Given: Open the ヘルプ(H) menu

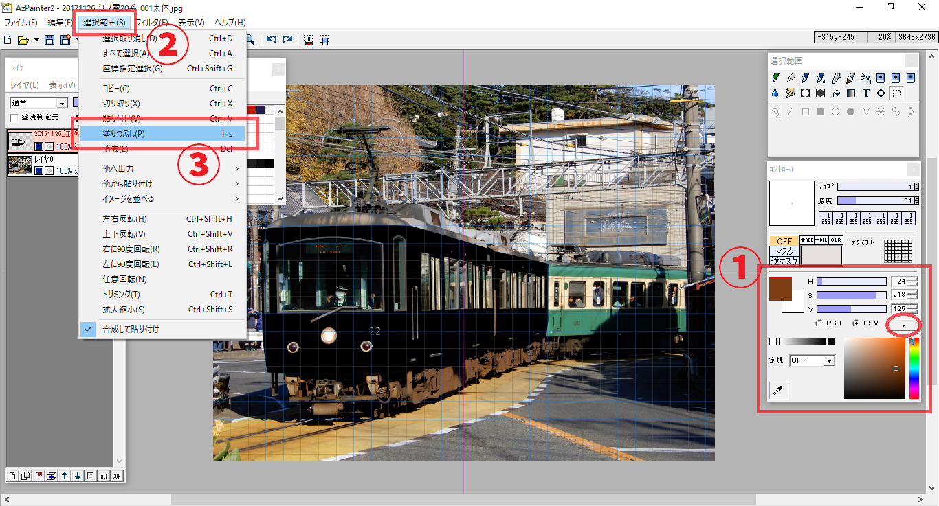Looking at the screenshot, I should click(230, 23).
